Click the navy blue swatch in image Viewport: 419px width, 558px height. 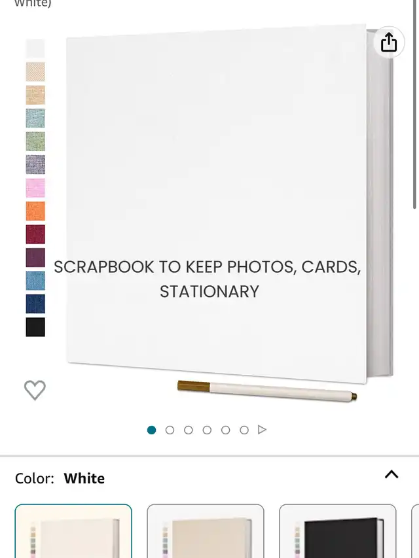click(x=35, y=304)
